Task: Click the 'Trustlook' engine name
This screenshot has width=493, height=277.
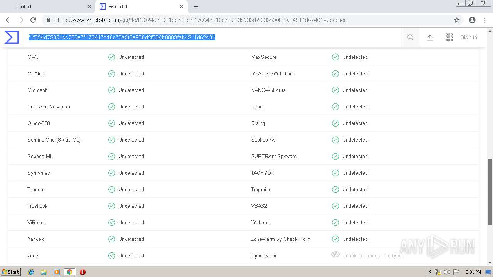Action: [37, 206]
